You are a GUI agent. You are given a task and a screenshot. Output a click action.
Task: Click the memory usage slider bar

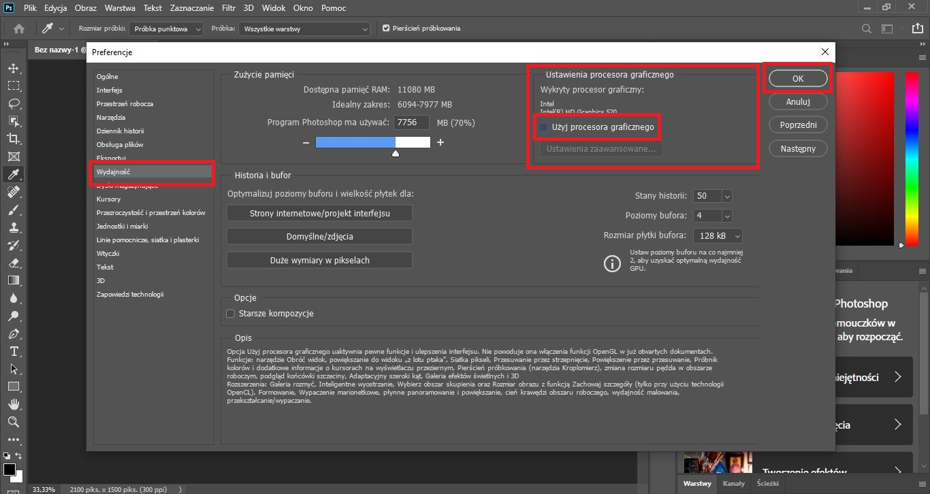[x=372, y=142]
